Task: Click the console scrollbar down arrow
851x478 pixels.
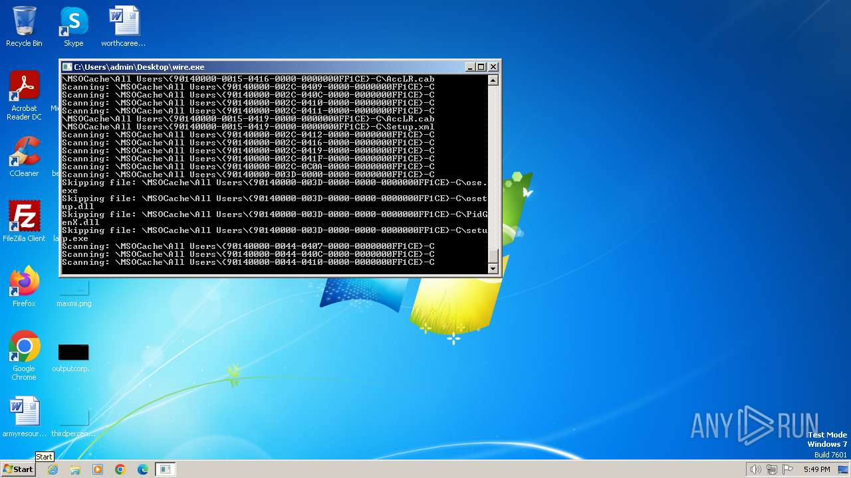Action: [493, 268]
